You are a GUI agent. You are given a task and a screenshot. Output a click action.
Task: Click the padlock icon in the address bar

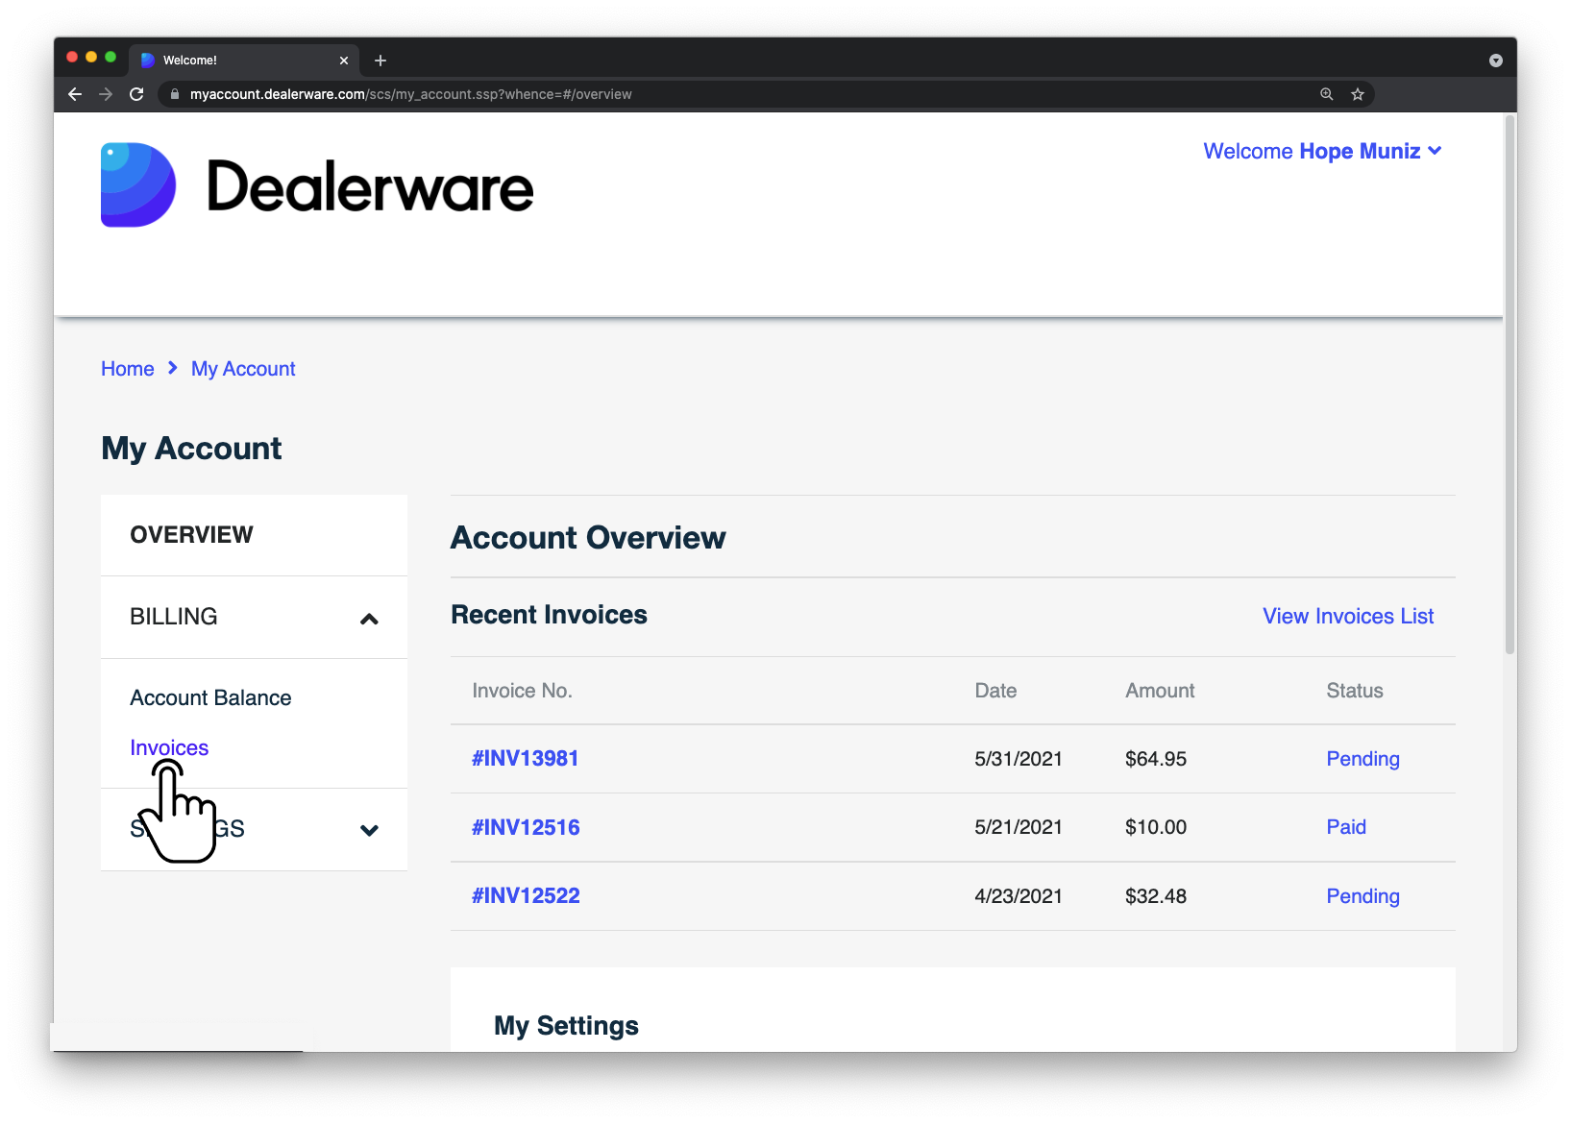(x=174, y=94)
